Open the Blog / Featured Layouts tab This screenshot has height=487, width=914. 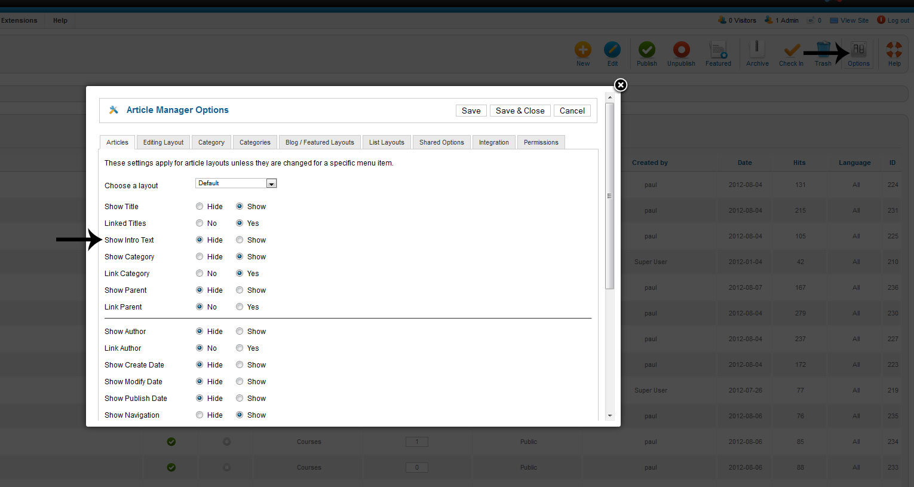(320, 142)
